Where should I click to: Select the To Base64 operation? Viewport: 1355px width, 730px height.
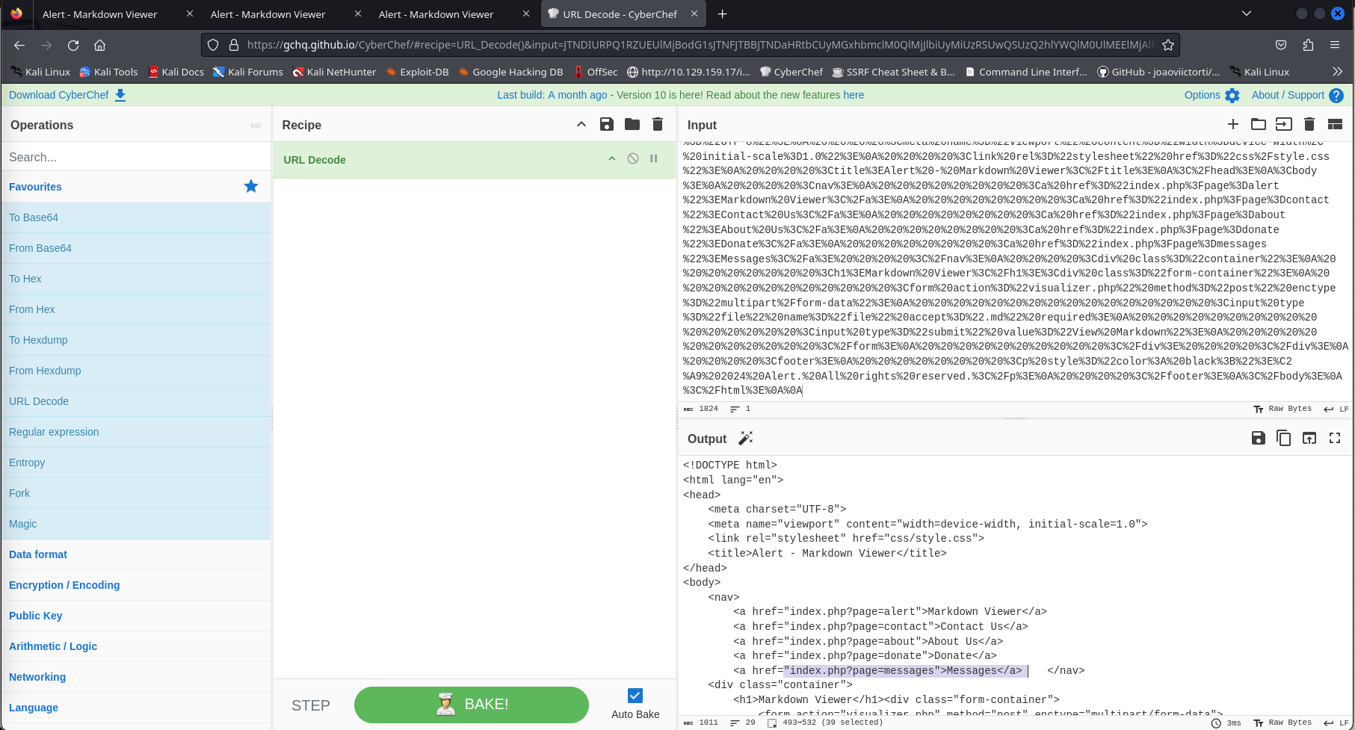[136, 217]
